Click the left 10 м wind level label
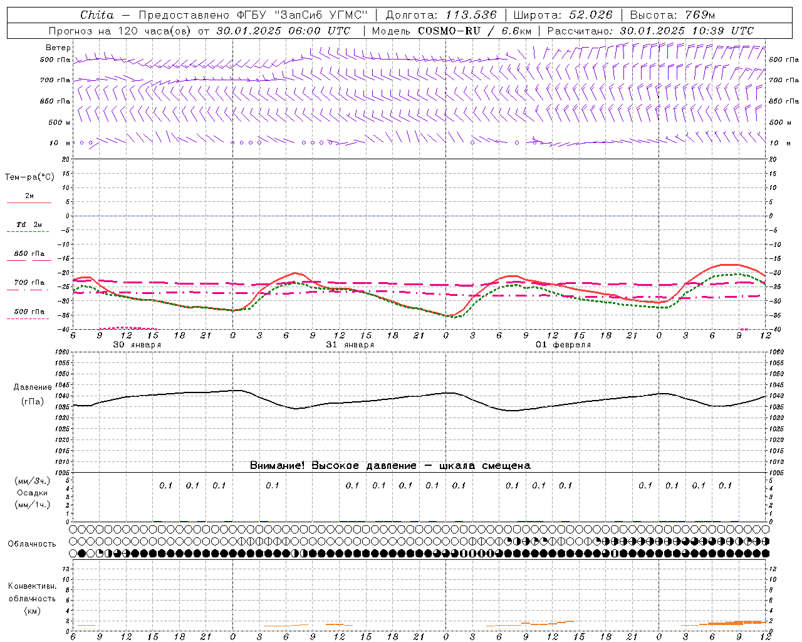This screenshot has width=802, height=642. tap(60, 143)
